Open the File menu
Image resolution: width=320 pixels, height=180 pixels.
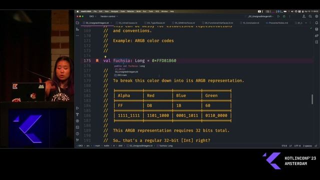pos(95,11)
